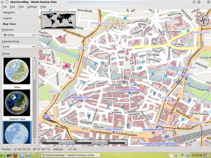211x158 pixels.
Task: Switch to the Legend tab
Action: tap(7, 18)
